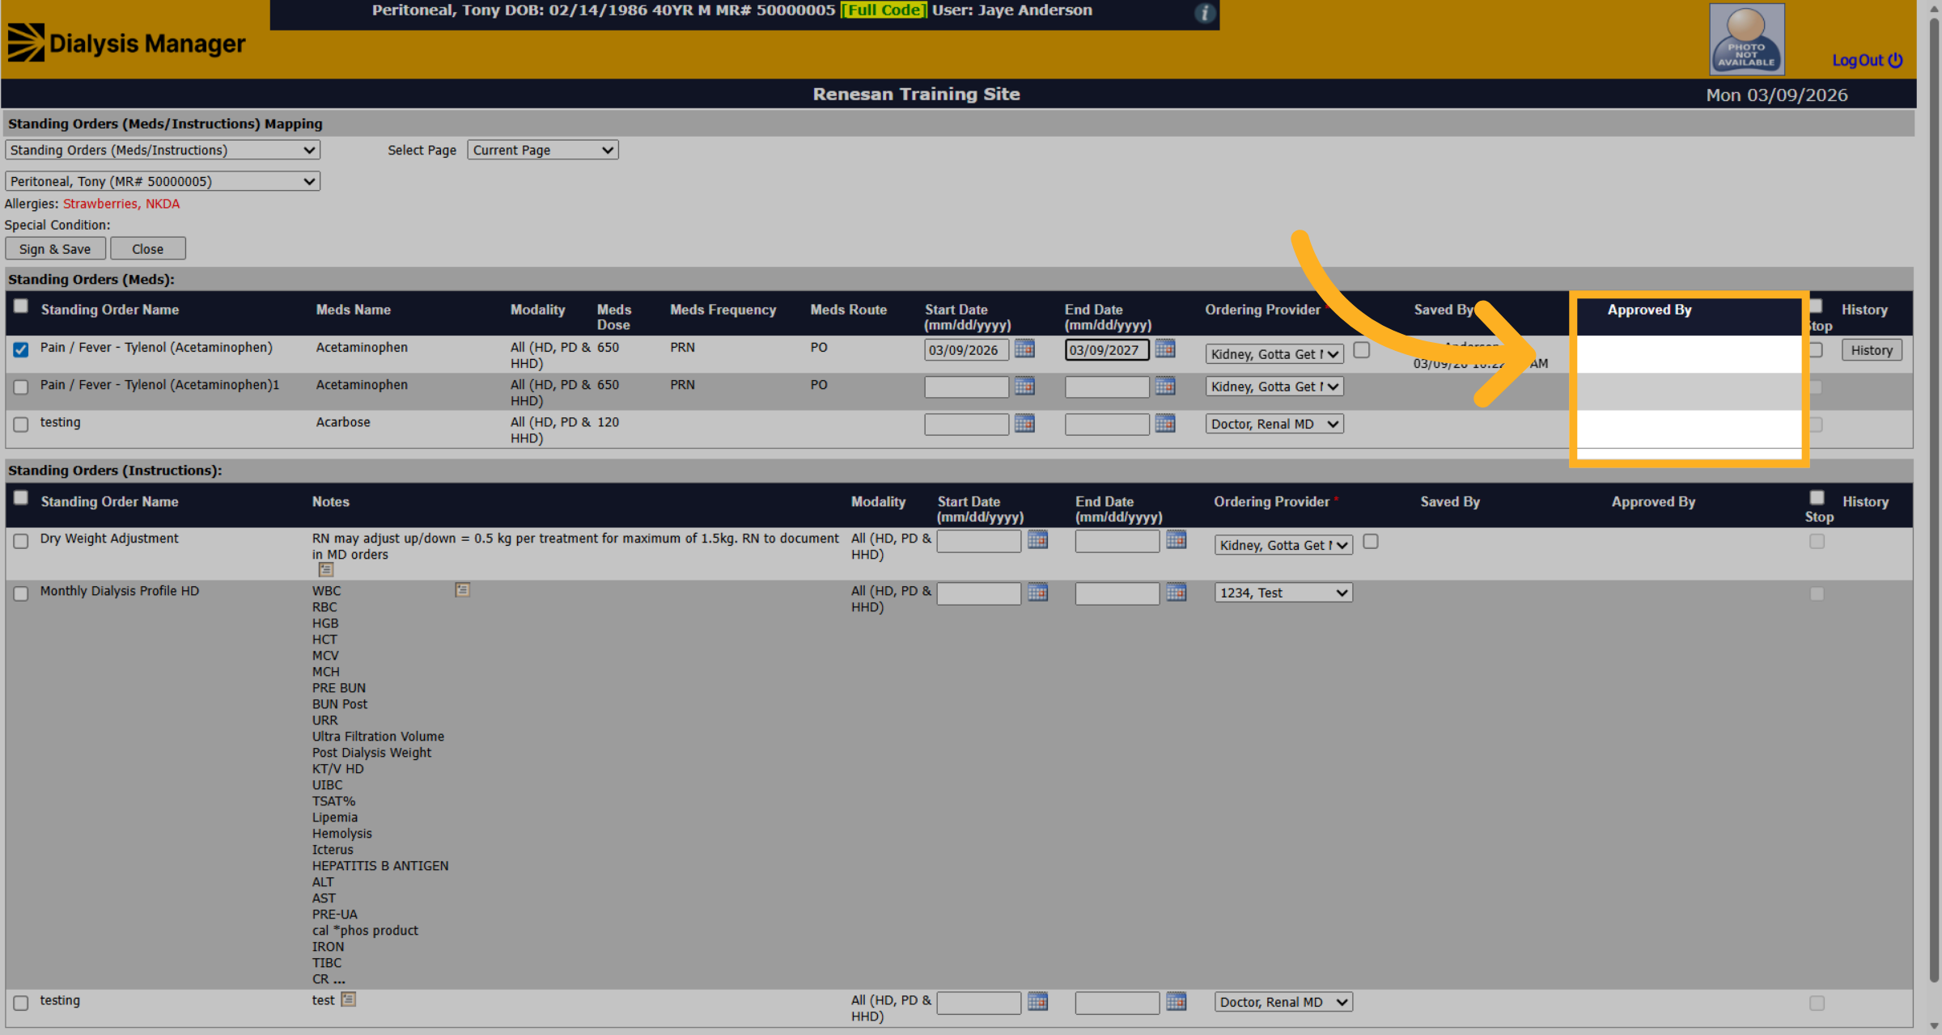Open end date calendar for Acarbose testing row
Screen dimensions: 1942x1035
1165,424
